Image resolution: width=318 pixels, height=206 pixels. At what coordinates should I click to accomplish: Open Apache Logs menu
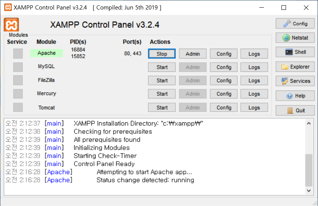click(x=254, y=54)
